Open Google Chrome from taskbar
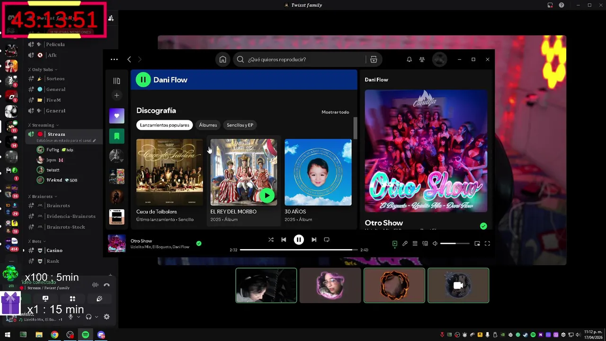 (54, 335)
